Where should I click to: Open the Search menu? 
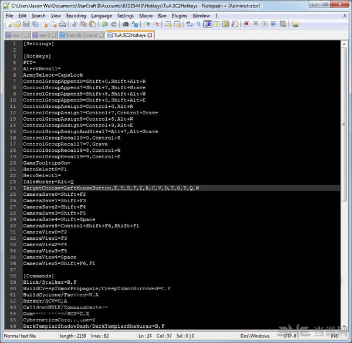coord(38,16)
